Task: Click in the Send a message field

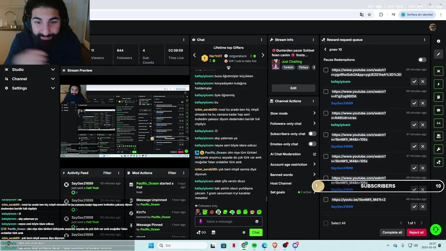Action: point(229,221)
